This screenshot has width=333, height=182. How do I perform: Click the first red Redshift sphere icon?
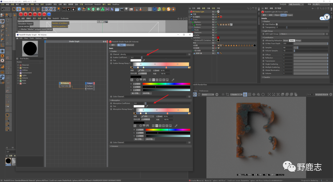tap(21, 14)
